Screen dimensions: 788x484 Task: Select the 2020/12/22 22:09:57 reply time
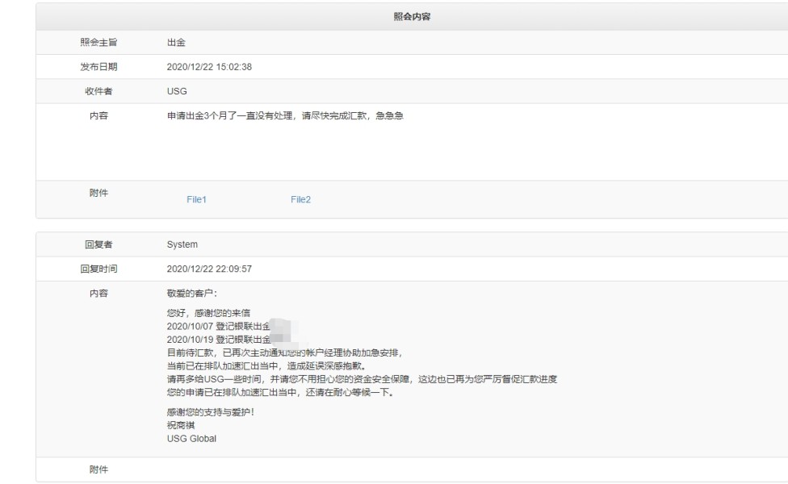click(x=209, y=269)
